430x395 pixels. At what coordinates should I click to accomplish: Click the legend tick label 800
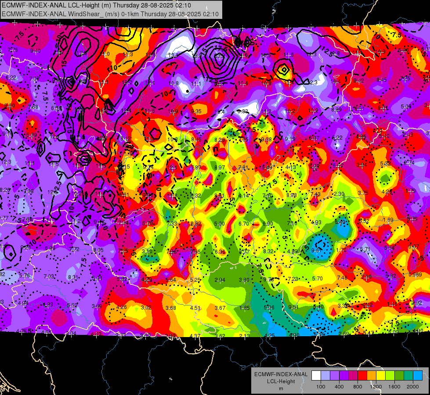coord(358,387)
